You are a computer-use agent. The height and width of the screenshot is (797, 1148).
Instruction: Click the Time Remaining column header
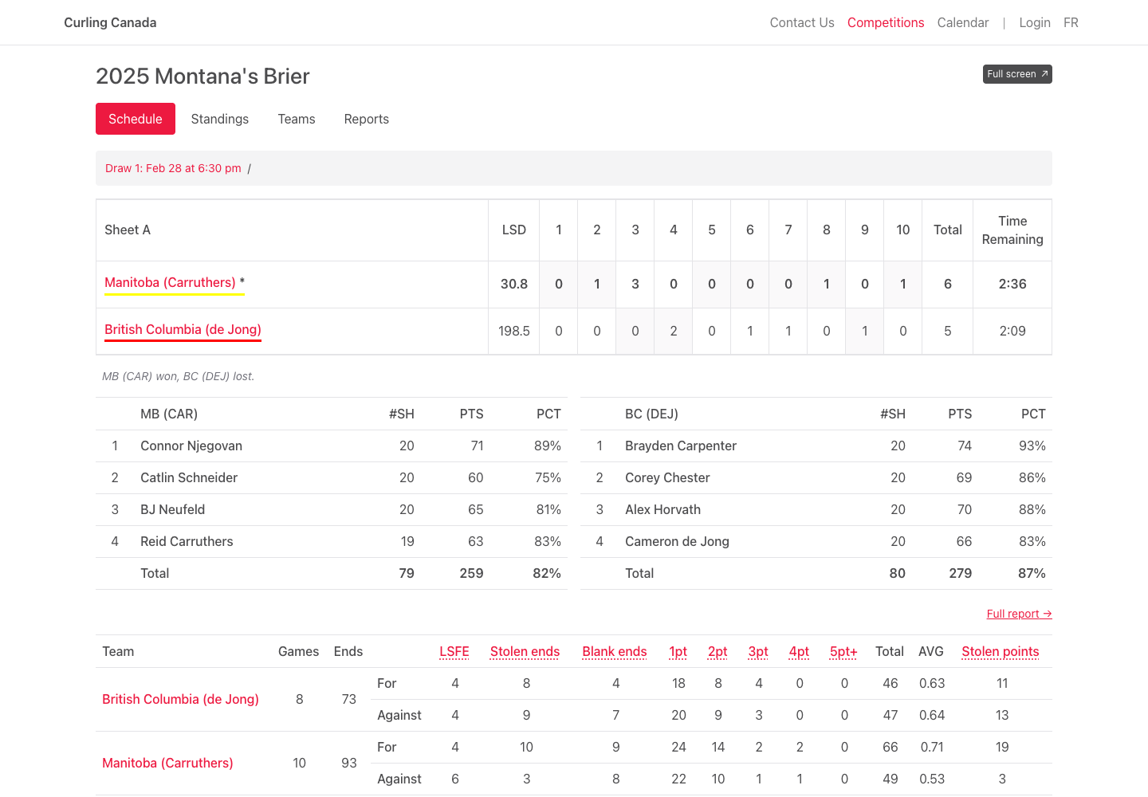click(x=1012, y=230)
